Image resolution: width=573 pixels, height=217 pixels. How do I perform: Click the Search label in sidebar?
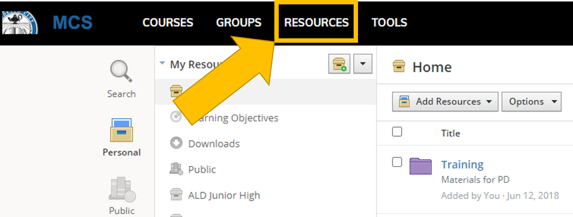pos(121,94)
